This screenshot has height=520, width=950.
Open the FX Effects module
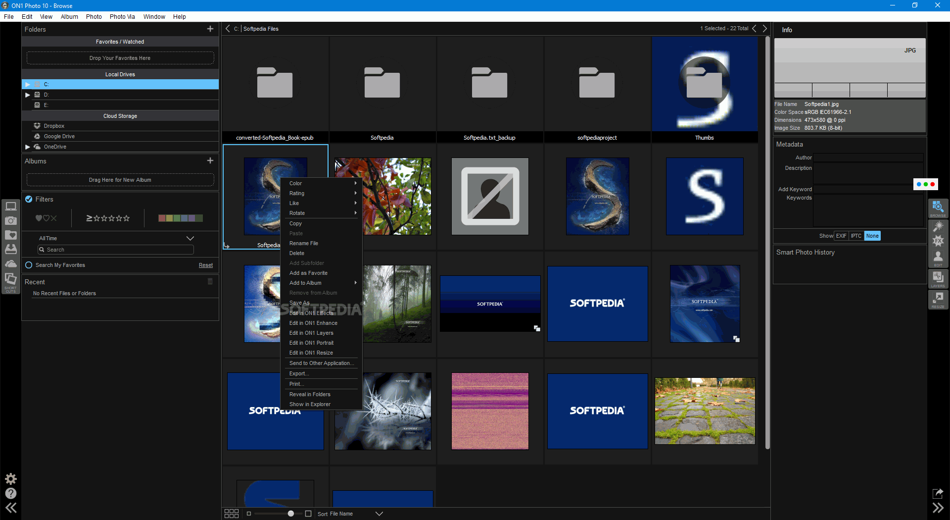tap(938, 241)
